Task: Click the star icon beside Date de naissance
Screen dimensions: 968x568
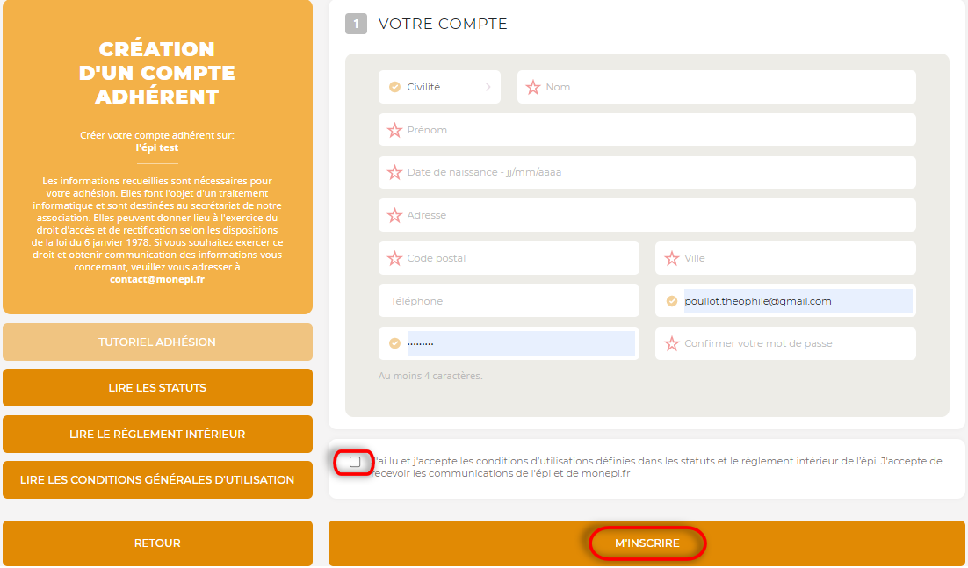Action: click(395, 173)
